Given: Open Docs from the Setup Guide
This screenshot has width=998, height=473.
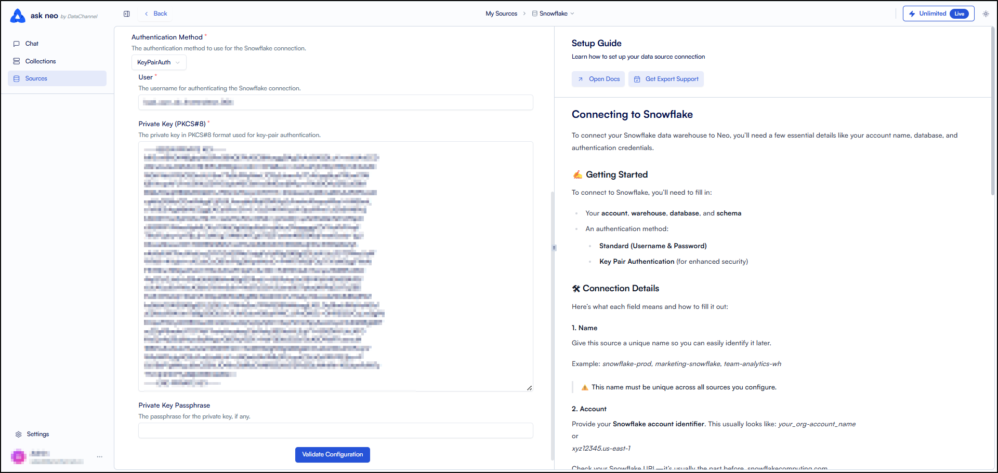Looking at the screenshot, I should coord(598,79).
